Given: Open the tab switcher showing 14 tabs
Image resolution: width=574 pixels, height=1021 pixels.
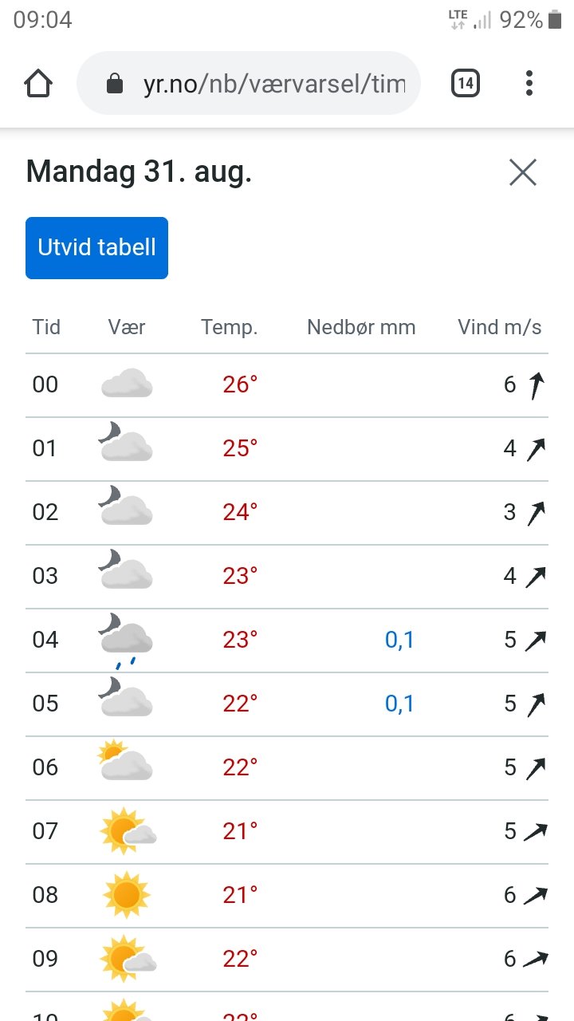Looking at the screenshot, I should (466, 83).
